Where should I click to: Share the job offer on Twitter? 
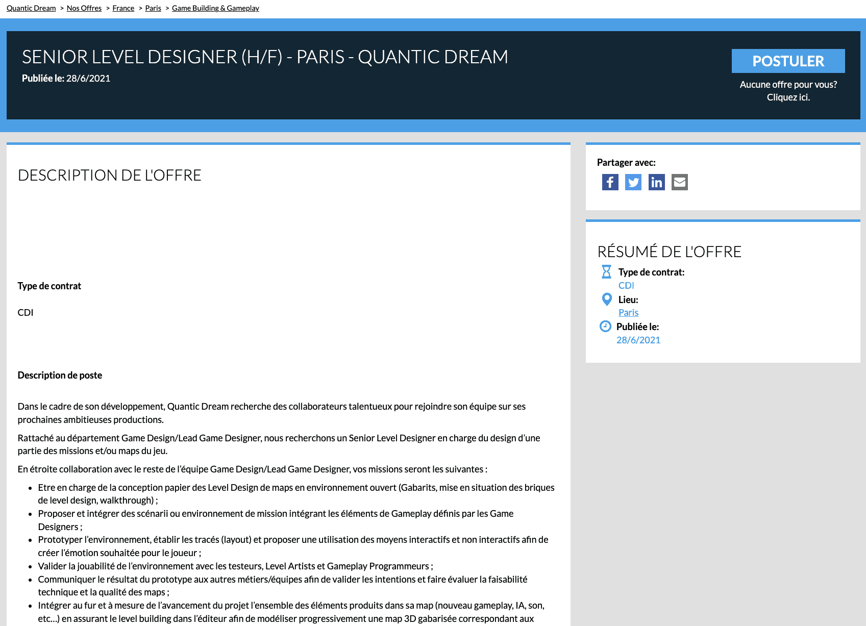[x=633, y=182]
